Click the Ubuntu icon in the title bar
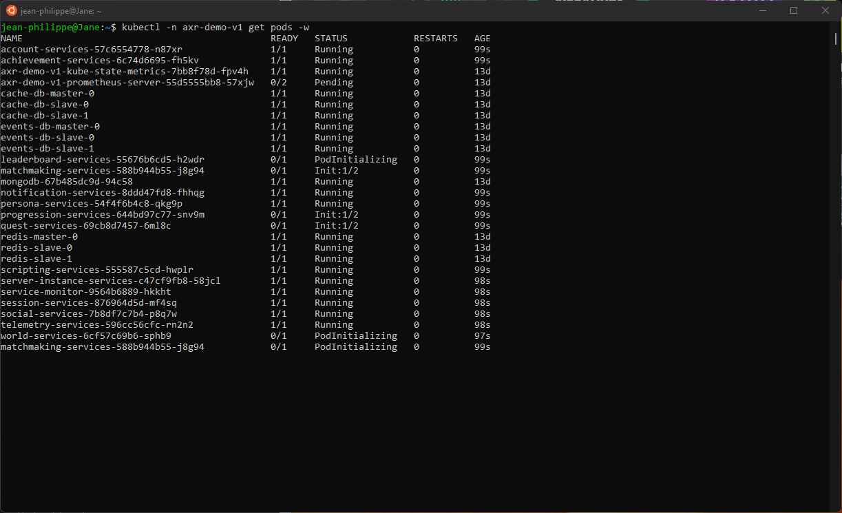842x513 pixels. point(11,10)
